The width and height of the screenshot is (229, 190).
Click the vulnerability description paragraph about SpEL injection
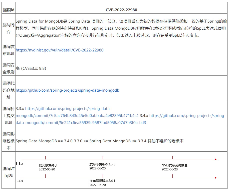(121, 28)
